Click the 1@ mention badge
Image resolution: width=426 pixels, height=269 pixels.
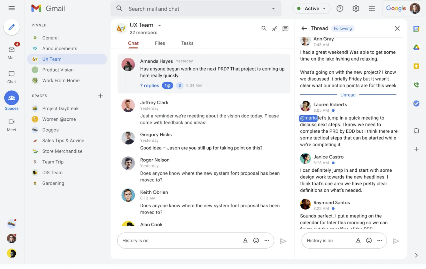168,85
